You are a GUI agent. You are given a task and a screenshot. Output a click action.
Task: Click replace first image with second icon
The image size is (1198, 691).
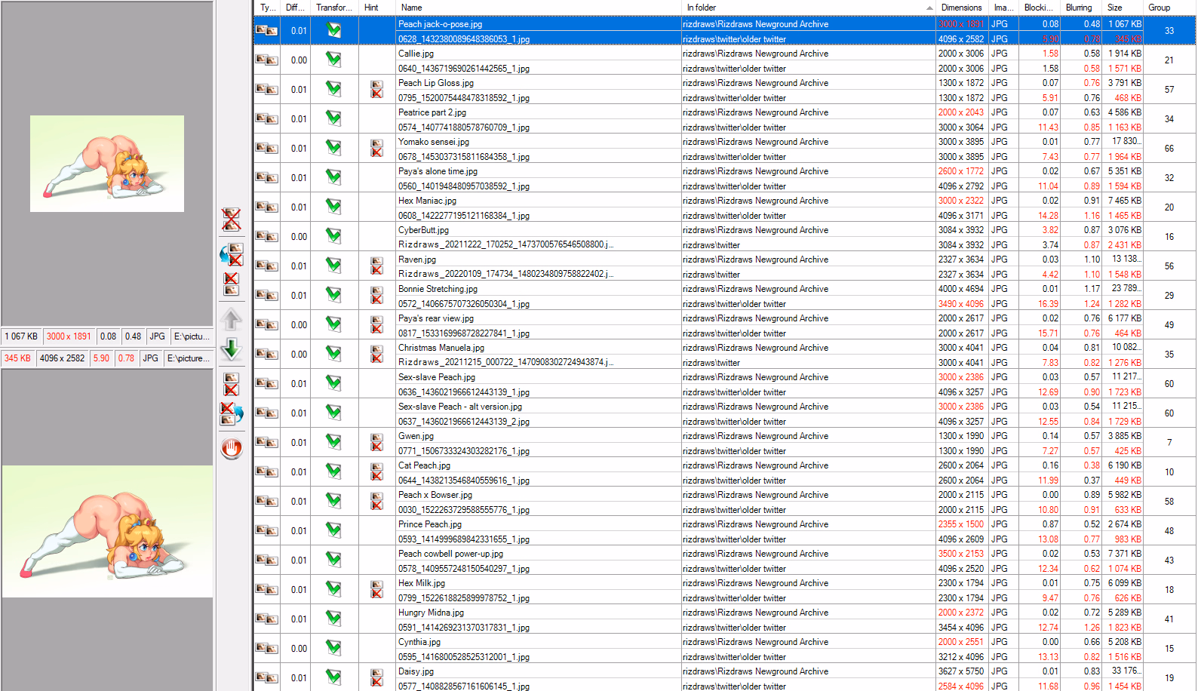(x=231, y=413)
